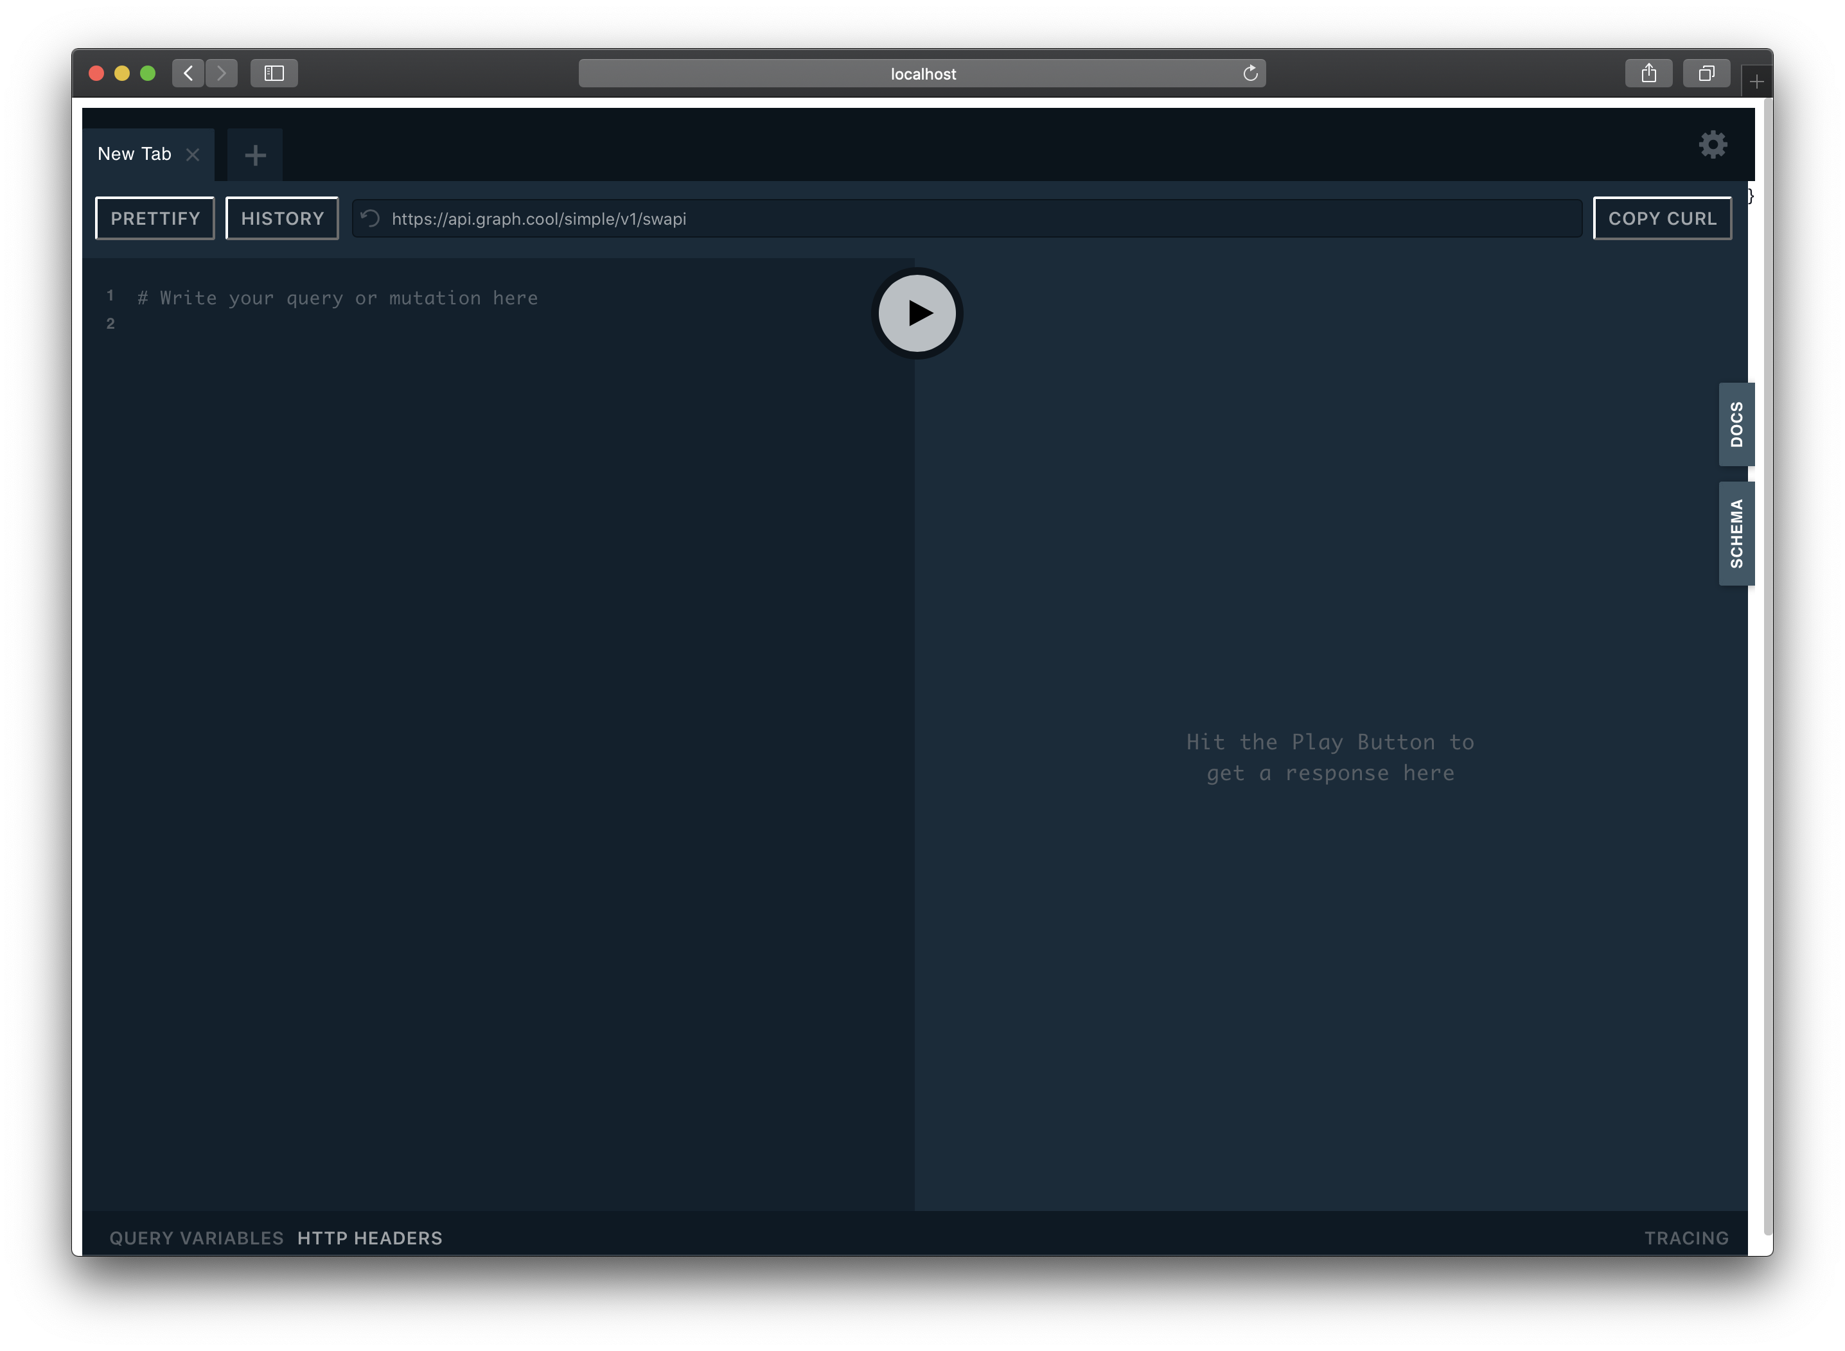Reload the schema with the endpoint refresh icon
Viewport: 1845px width, 1351px height.
(x=371, y=218)
